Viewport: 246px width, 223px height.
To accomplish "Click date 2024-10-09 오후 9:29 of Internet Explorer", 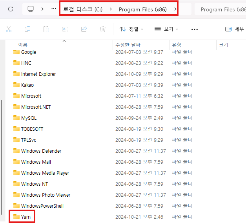I will pos(139,74).
